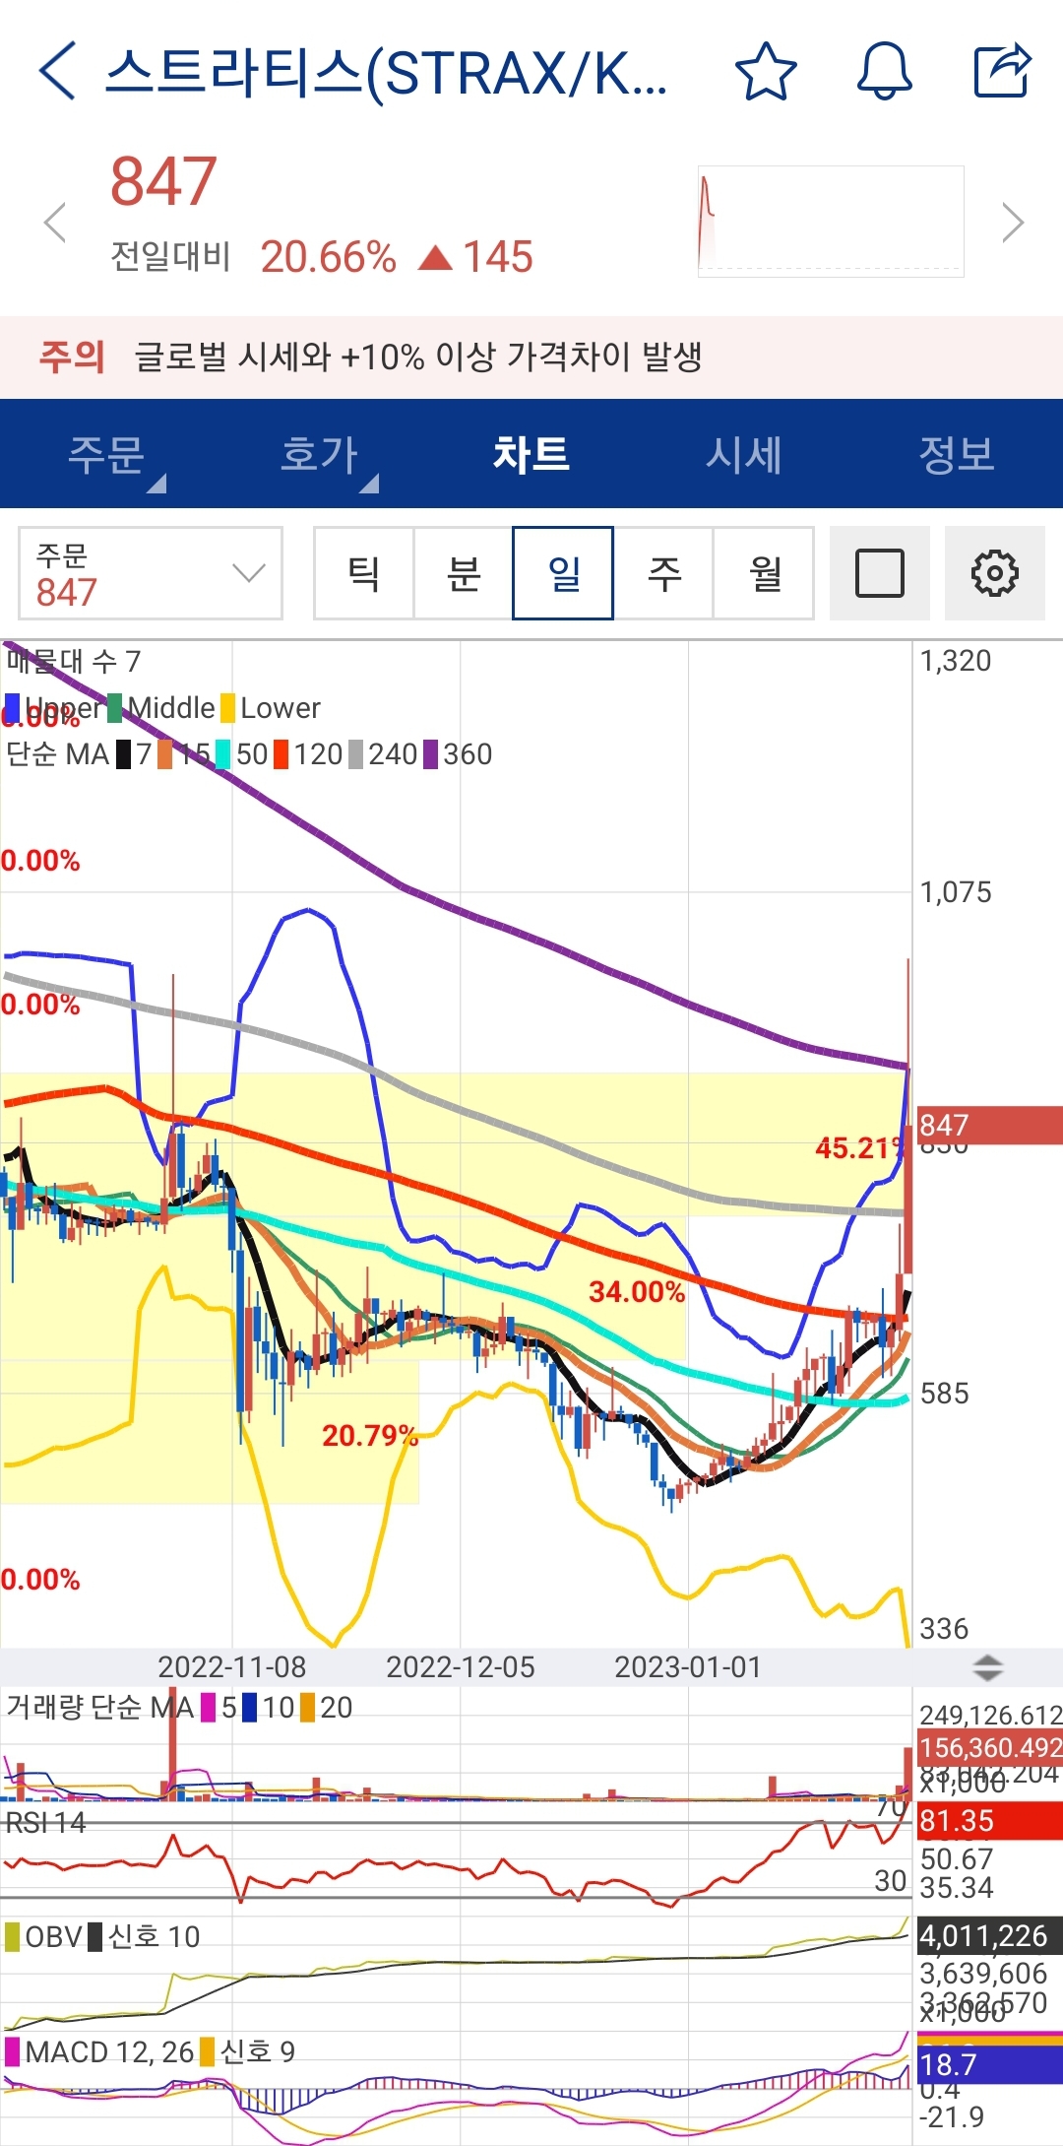Tap the 20.79% volume profile label

point(369,1435)
